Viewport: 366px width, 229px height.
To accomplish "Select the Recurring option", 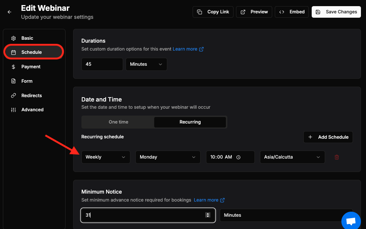I will tap(190, 122).
